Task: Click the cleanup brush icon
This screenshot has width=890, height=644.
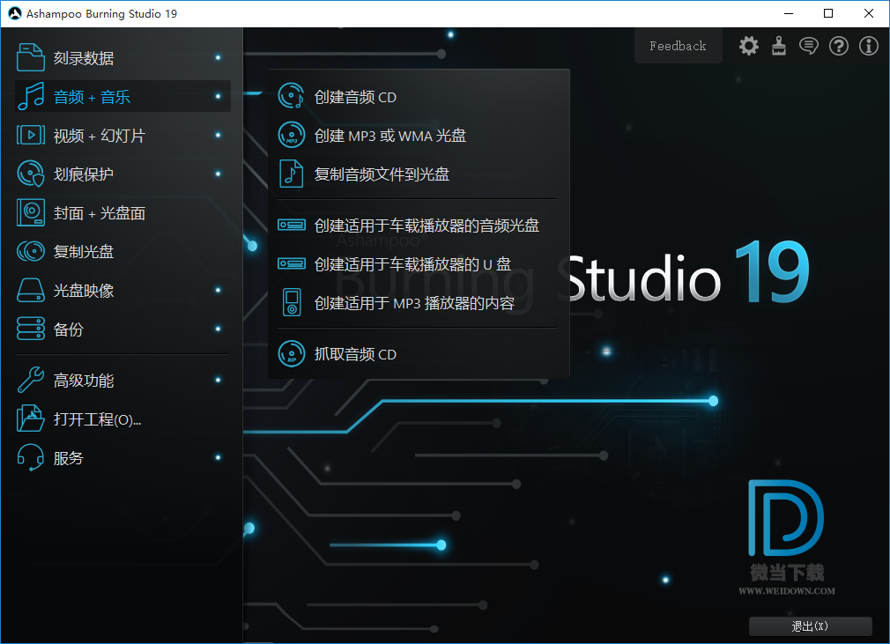Action: pos(779,46)
